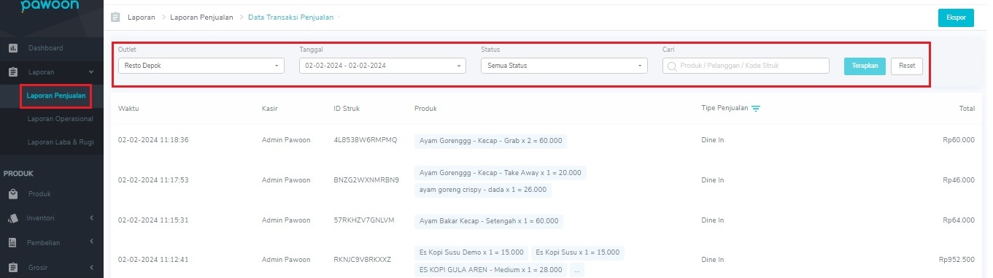
Task: Click the Reset button
Action: click(x=907, y=66)
